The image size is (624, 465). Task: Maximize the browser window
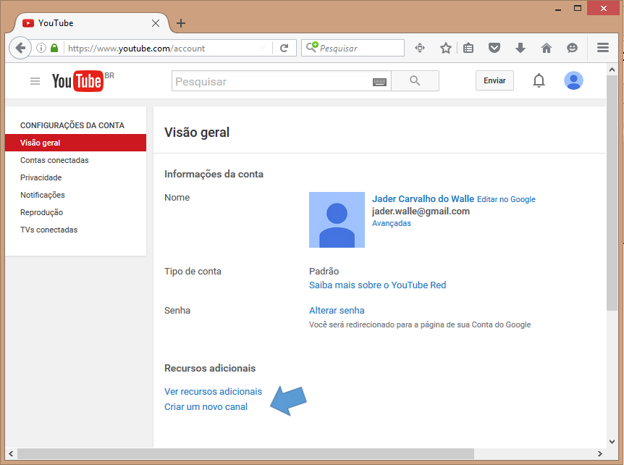coord(578,9)
